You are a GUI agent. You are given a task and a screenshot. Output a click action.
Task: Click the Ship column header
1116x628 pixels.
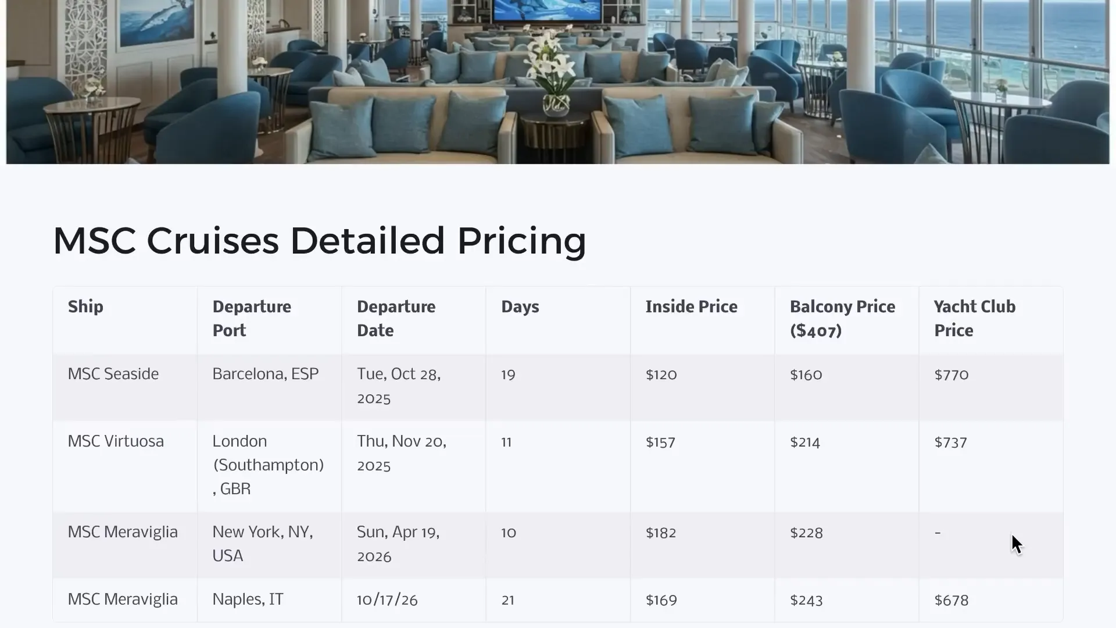(85, 306)
